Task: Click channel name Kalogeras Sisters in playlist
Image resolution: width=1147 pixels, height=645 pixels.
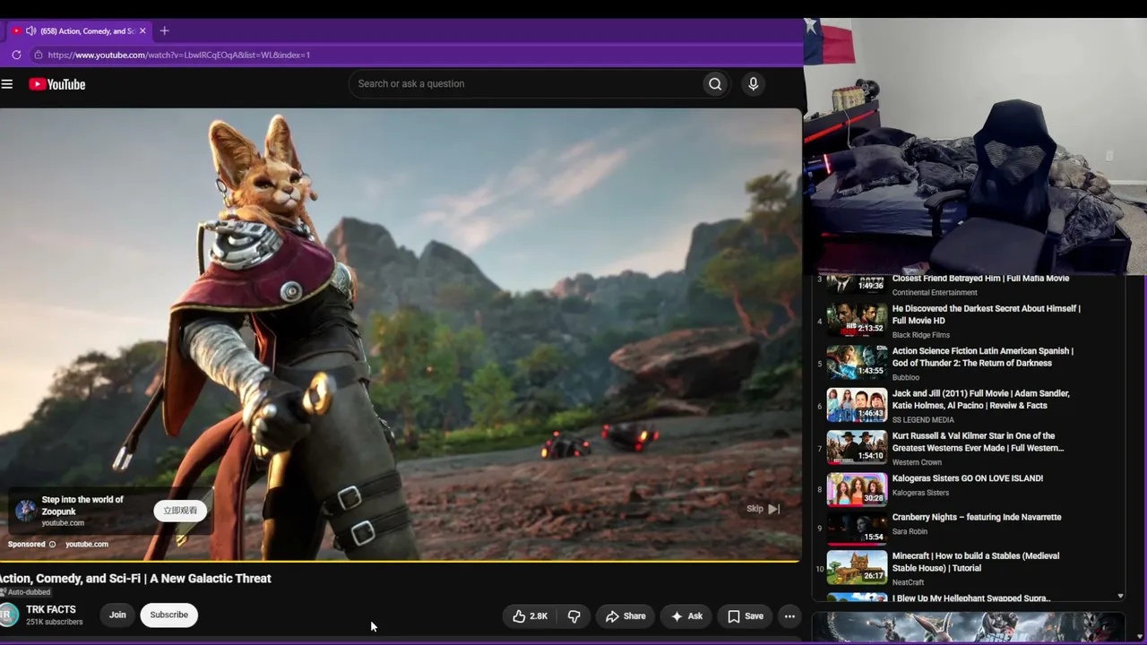Action: [920, 493]
